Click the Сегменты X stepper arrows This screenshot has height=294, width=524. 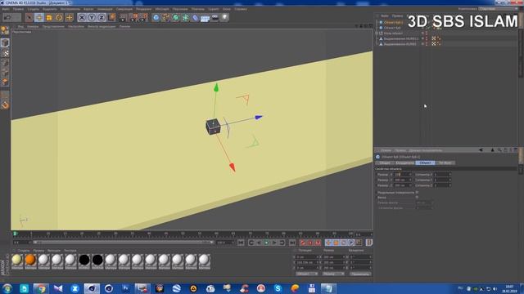click(450, 174)
